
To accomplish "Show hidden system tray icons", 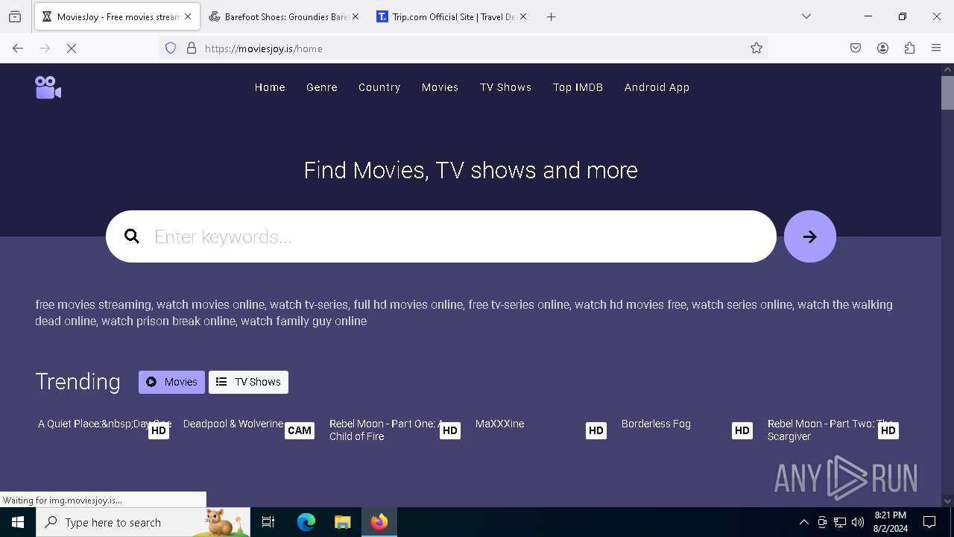I will click(803, 522).
